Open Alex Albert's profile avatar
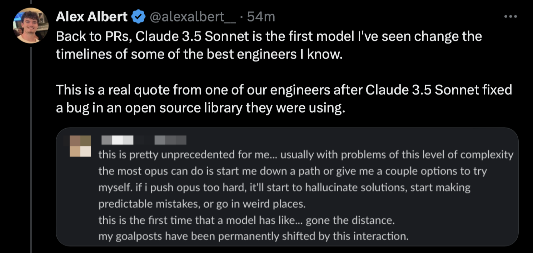533x253 pixels. 30,25
